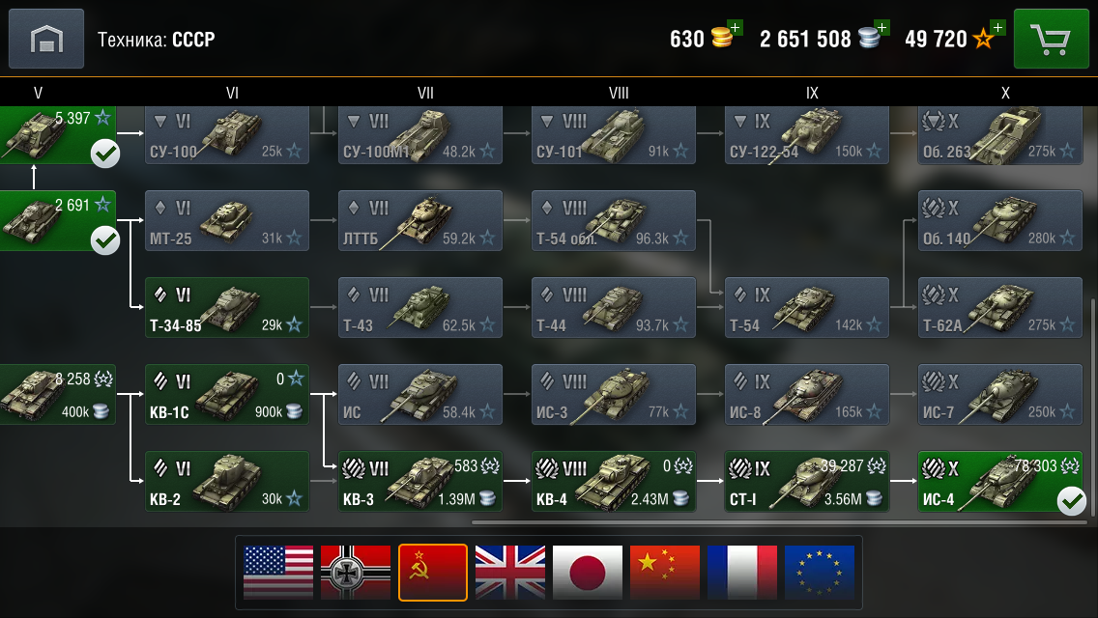Select the ИС-4 tier X tank

click(x=1000, y=481)
